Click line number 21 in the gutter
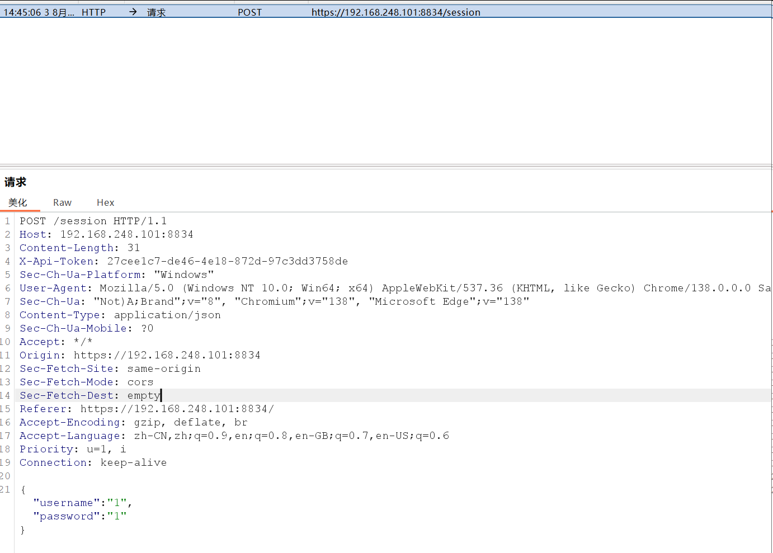 [6, 489]
